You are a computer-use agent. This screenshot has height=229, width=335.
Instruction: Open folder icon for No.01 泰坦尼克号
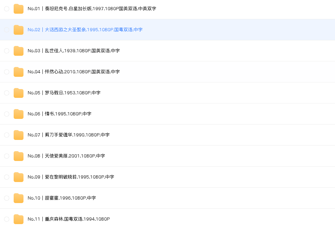[x=19, y=9]
